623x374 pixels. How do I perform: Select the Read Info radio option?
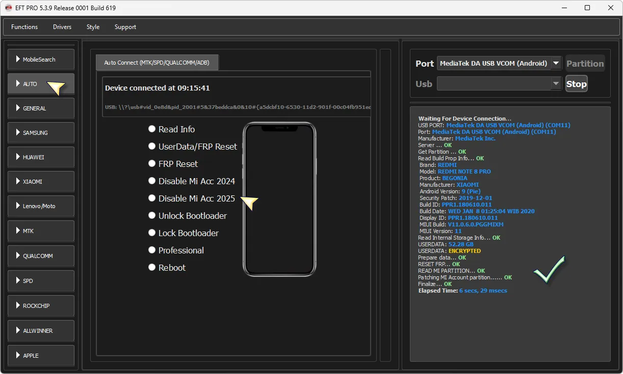(152, 129)
